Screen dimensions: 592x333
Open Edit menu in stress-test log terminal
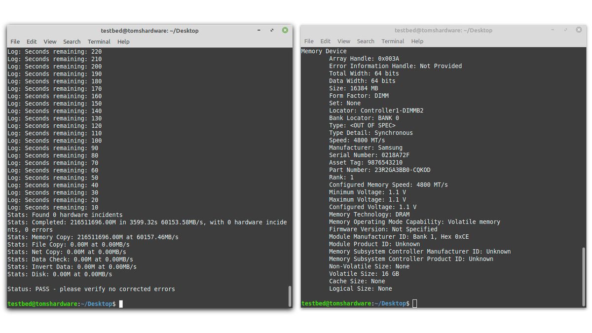(x=32, y=41)
